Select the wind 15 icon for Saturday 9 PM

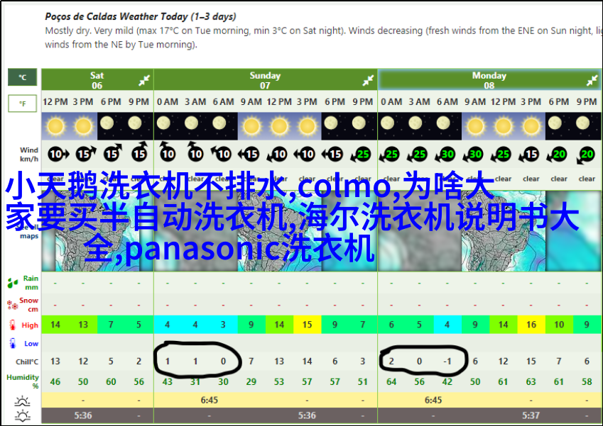click(139, 151)
